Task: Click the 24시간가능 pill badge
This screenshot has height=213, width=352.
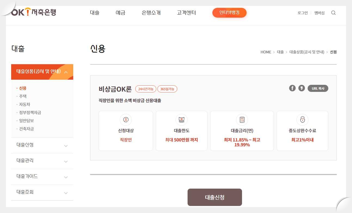Action: point(146,89)
